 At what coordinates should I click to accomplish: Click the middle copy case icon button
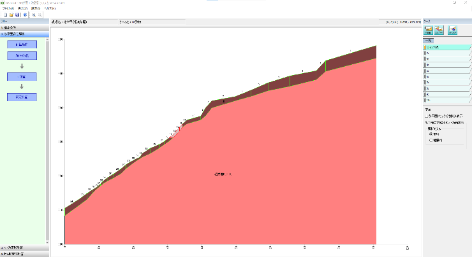pyautogui.click(x=440, y=30)
